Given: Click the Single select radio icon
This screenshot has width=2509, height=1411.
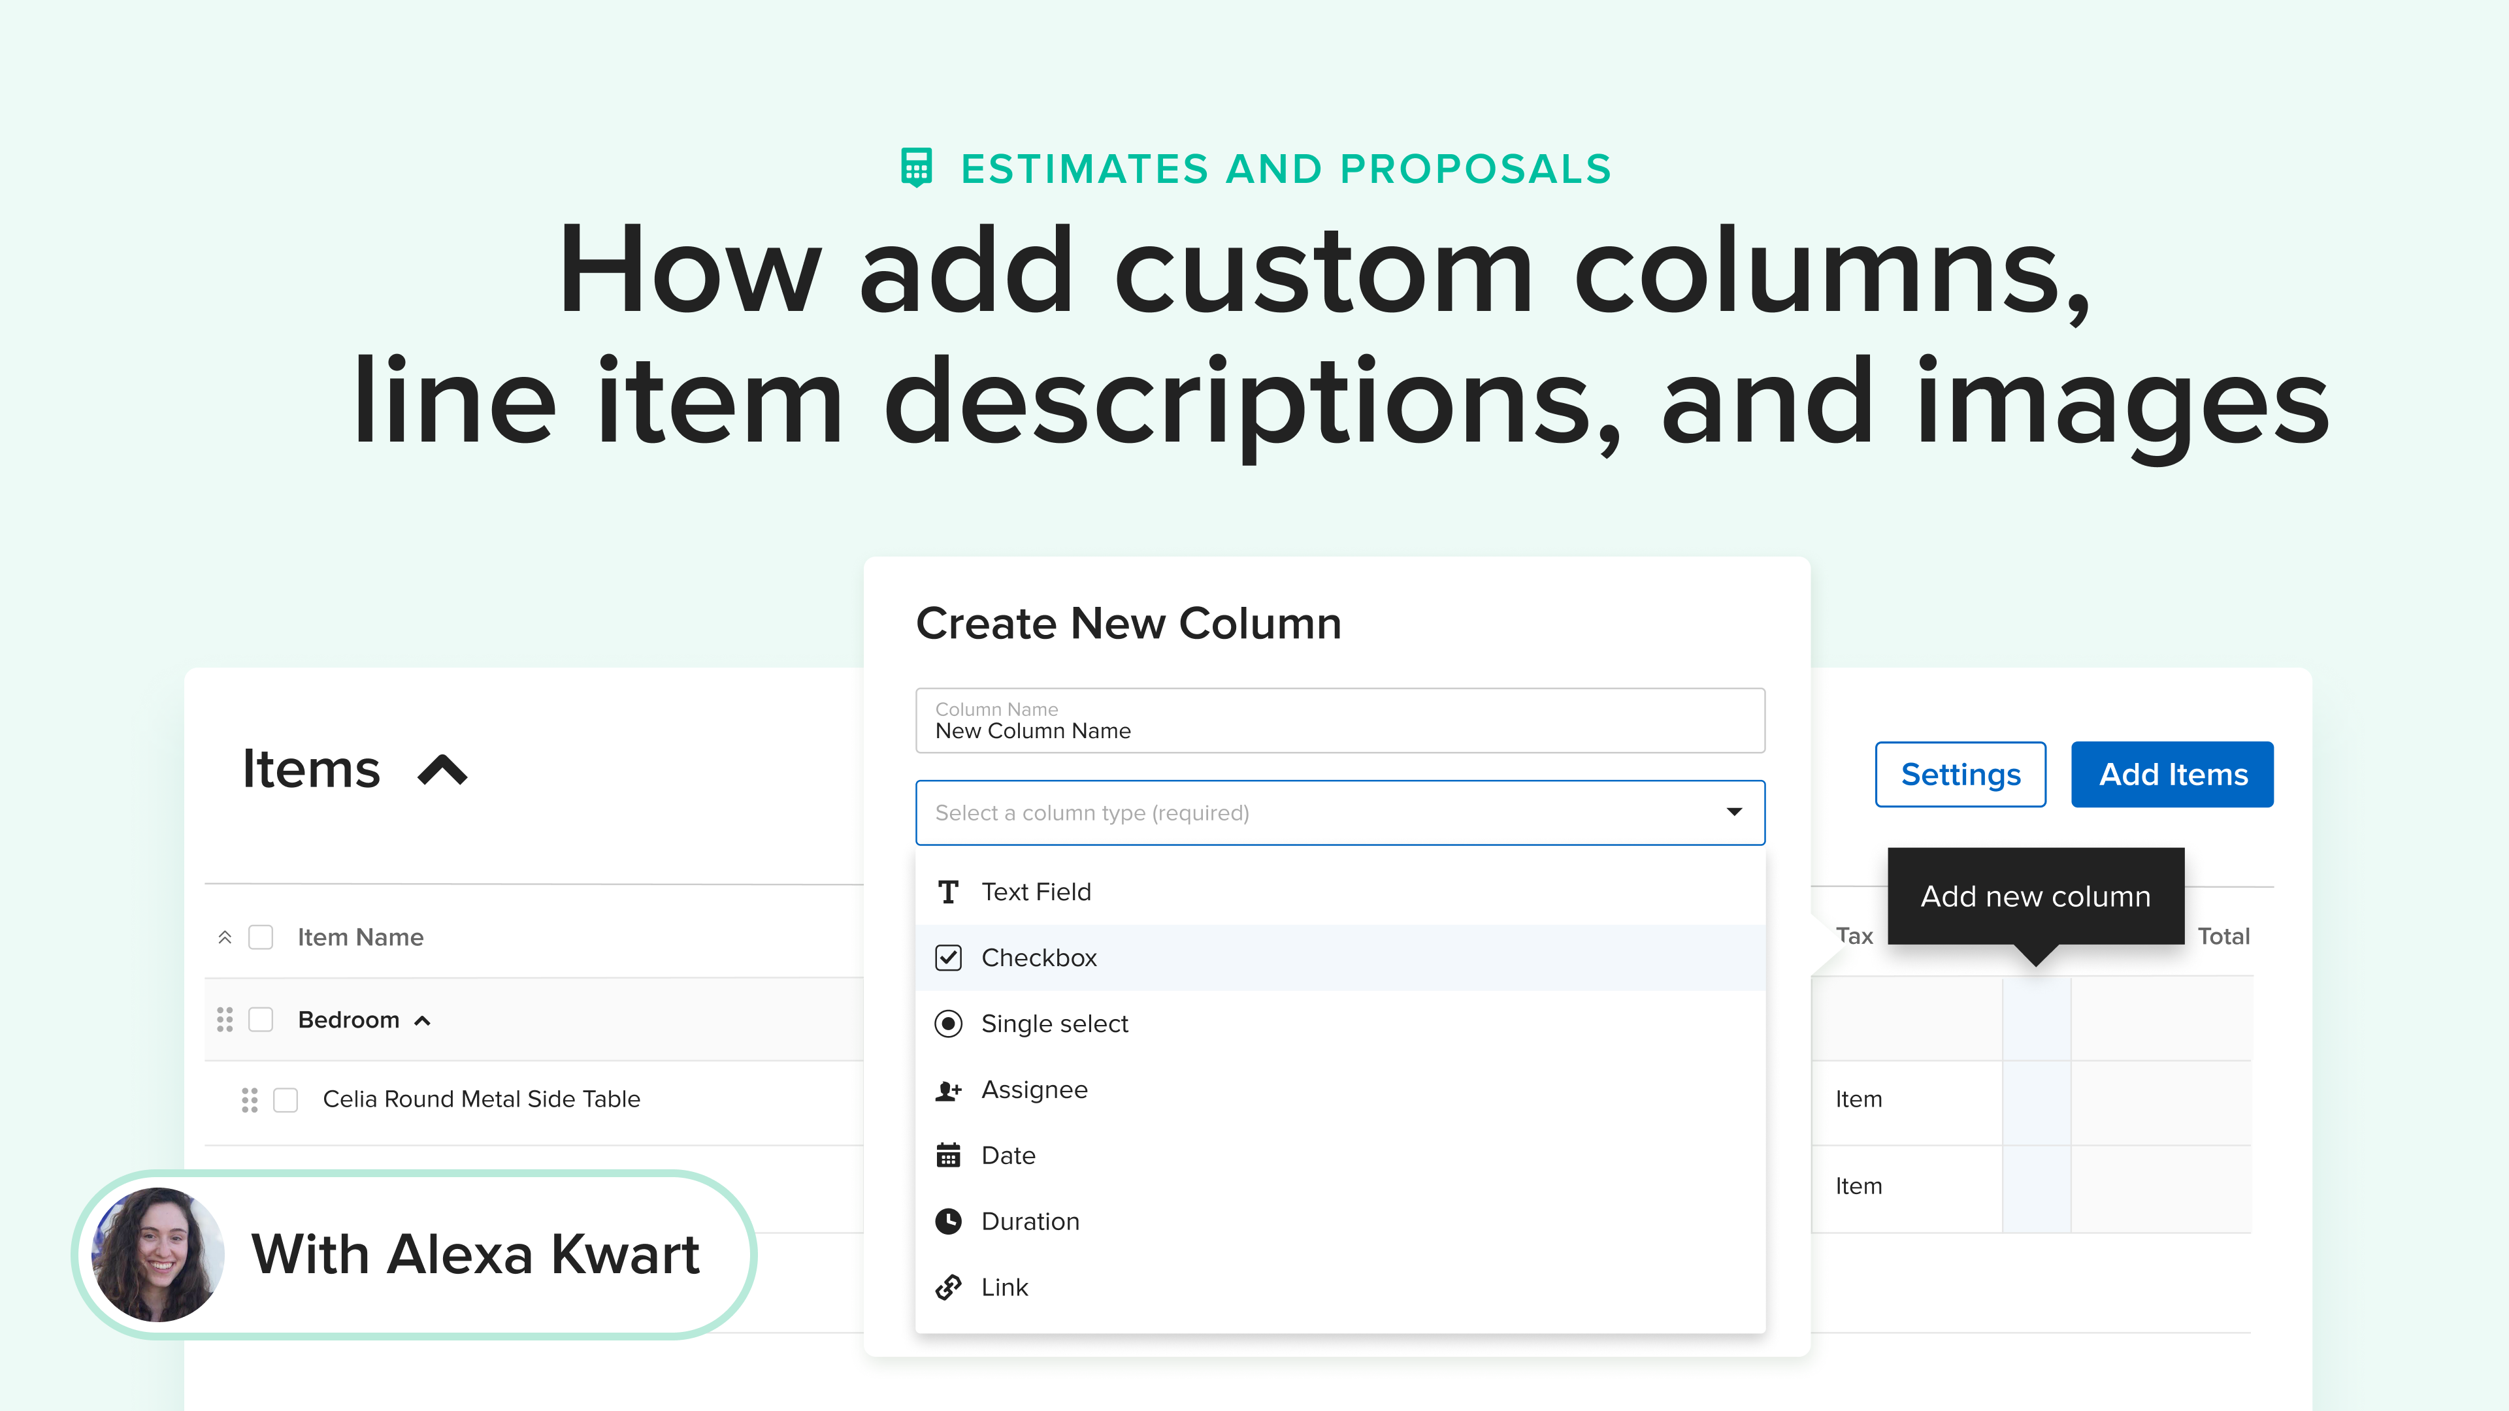Looking at the screenshot, I should [x=947, y=1024].
